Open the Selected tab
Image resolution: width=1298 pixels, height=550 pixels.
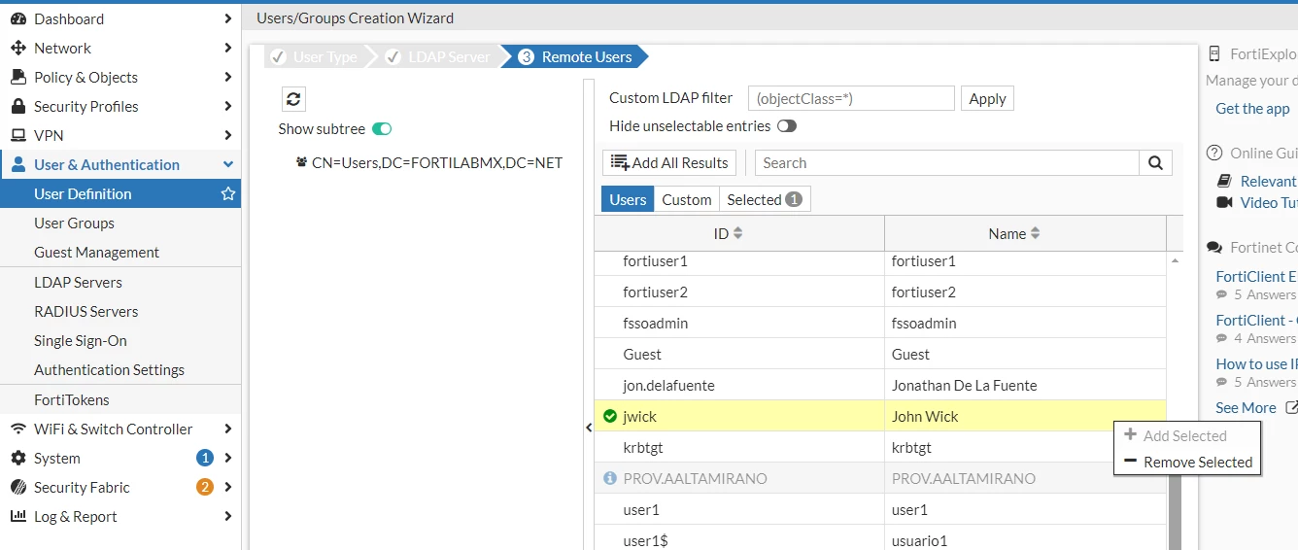click(x=765, y=199)
